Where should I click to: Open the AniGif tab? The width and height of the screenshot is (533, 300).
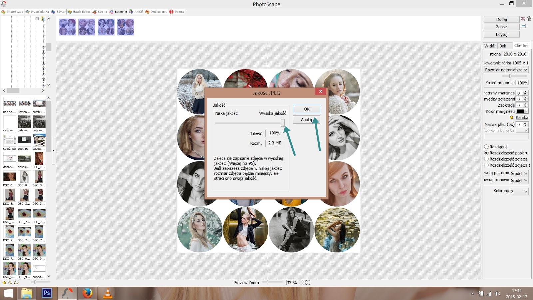tap(136, 12)
